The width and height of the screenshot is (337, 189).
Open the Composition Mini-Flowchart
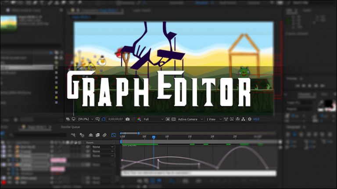[x=73, y=135]
